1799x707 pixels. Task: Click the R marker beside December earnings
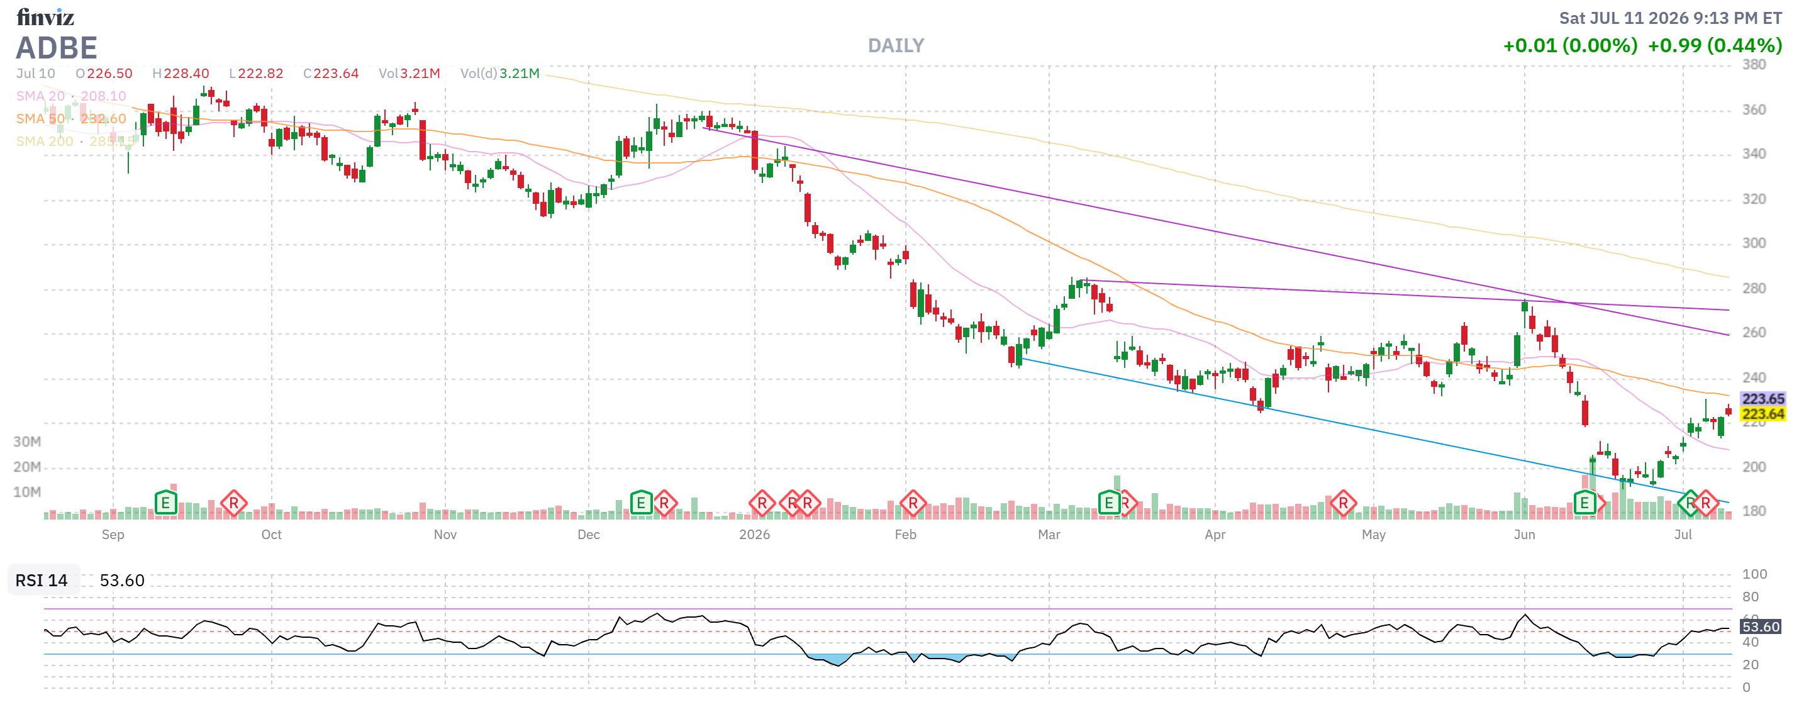[x=664, y=503]
